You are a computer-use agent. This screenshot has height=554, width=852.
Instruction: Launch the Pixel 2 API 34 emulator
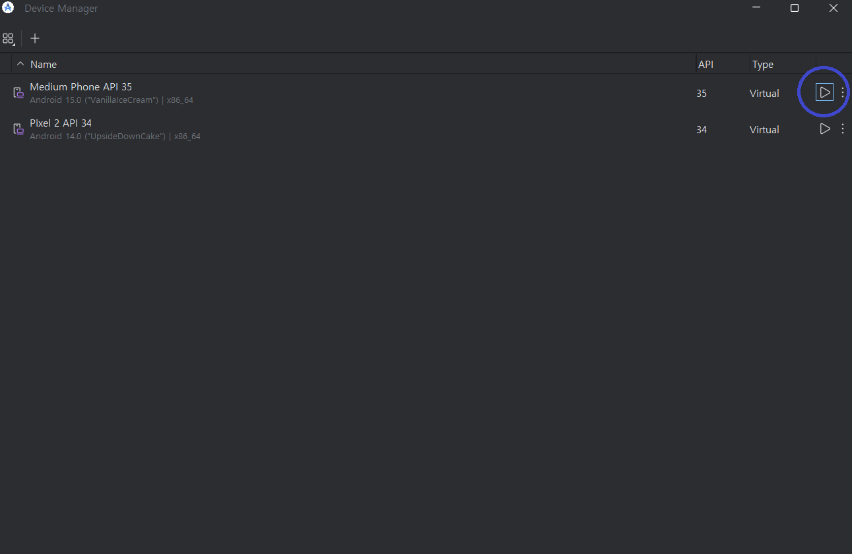pyautogui.click(x=824, y=129)
